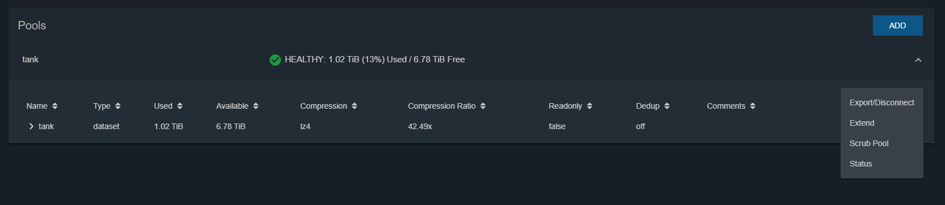Click the tank dataset name in row

pos(46,126)
